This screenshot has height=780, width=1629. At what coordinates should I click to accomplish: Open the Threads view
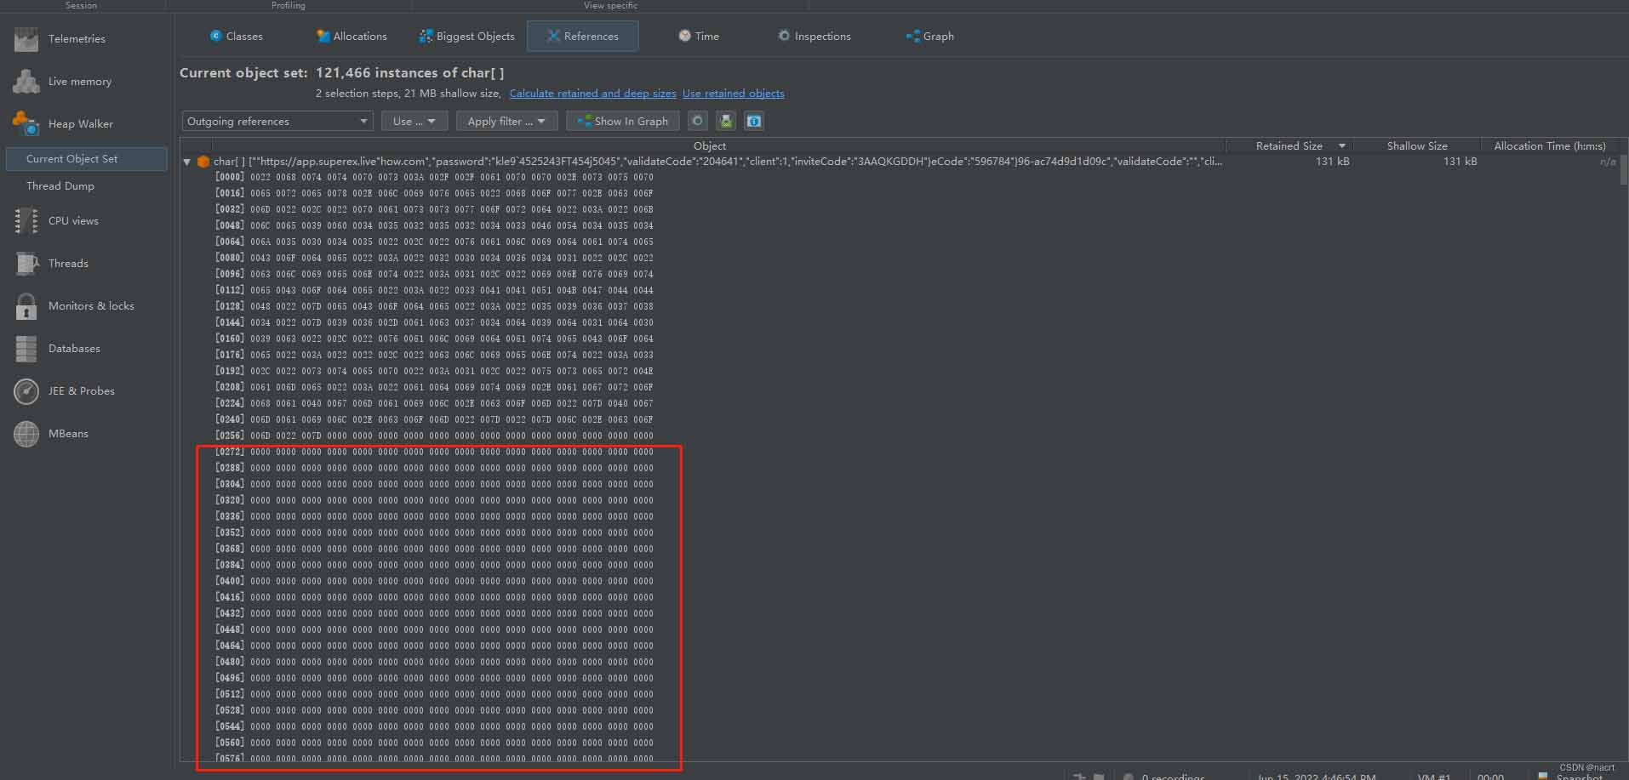[68, 264]
